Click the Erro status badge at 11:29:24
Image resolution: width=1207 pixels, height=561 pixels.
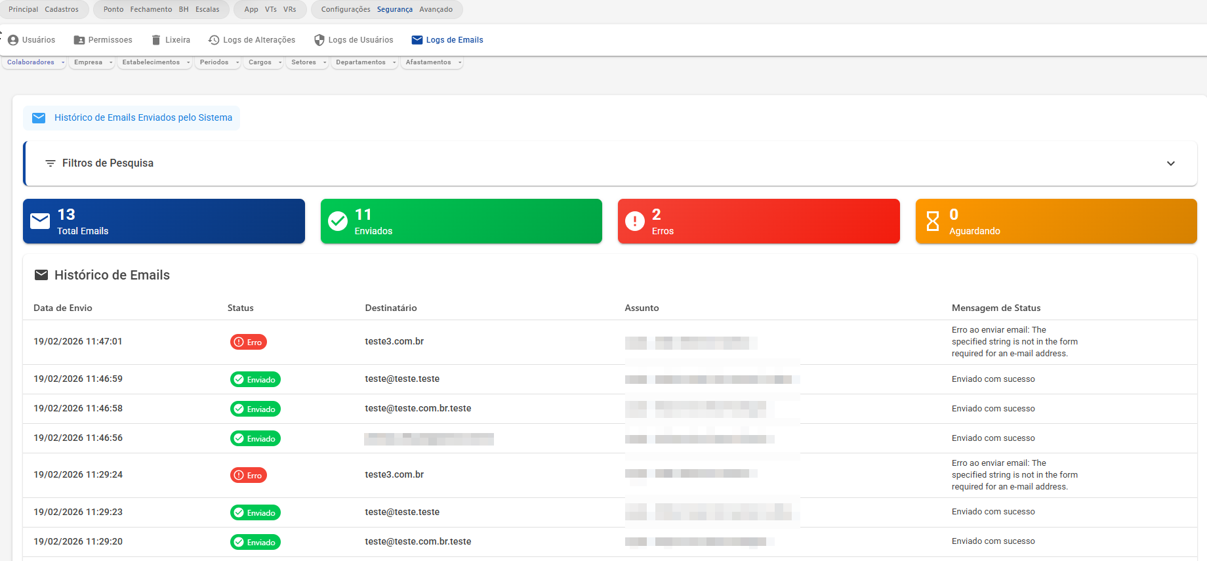tap(249, 475)
